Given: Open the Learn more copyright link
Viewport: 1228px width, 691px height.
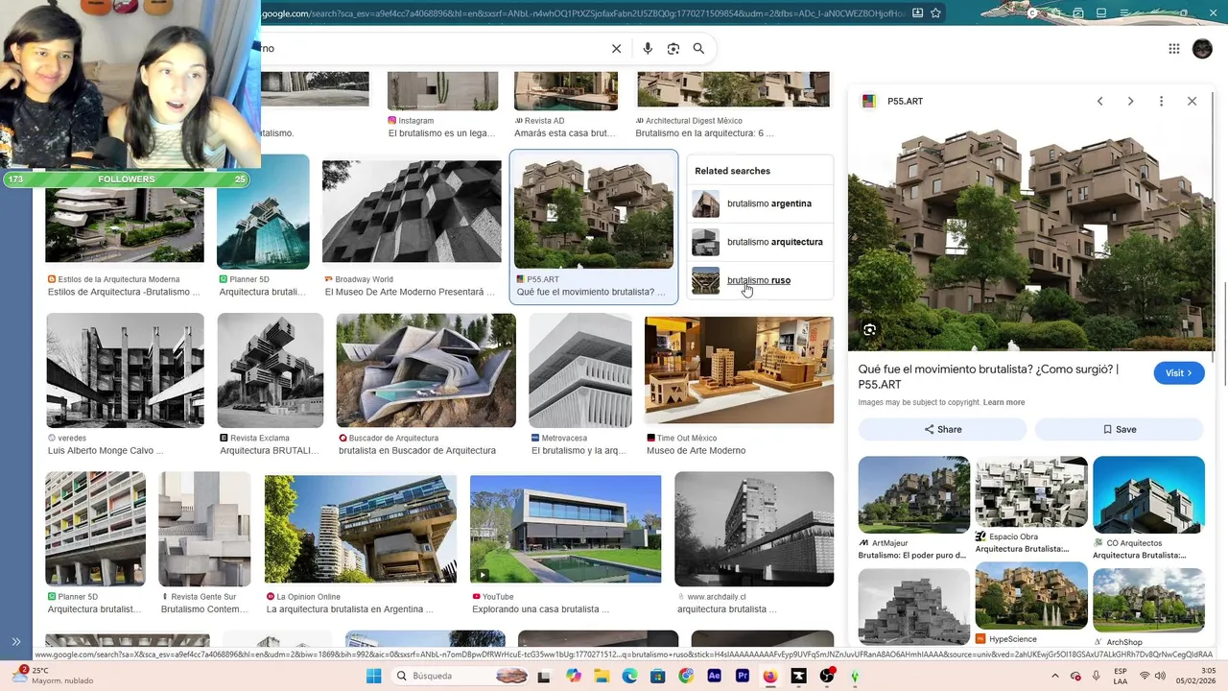Looking at the screenshot, I should [x=1004, y=402].
